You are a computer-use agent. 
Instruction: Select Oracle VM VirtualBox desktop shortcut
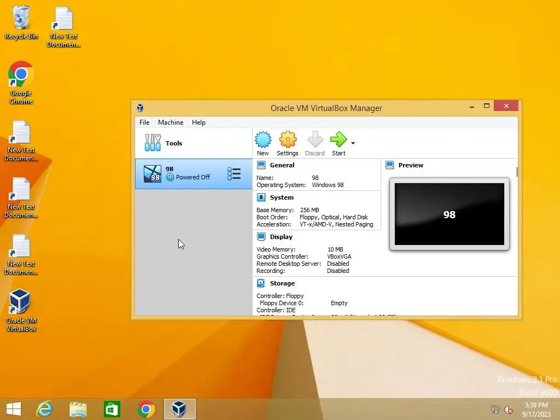pyautogui.click(x=21, y=311)
